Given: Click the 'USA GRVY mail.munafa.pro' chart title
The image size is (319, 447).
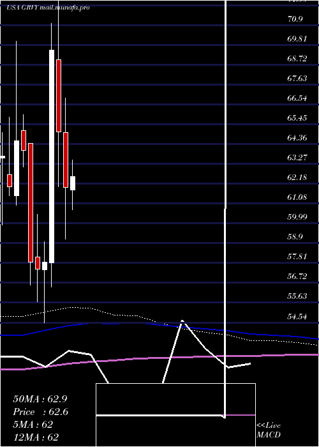Looking at the screenshot, I should click(x=48, y=8).
